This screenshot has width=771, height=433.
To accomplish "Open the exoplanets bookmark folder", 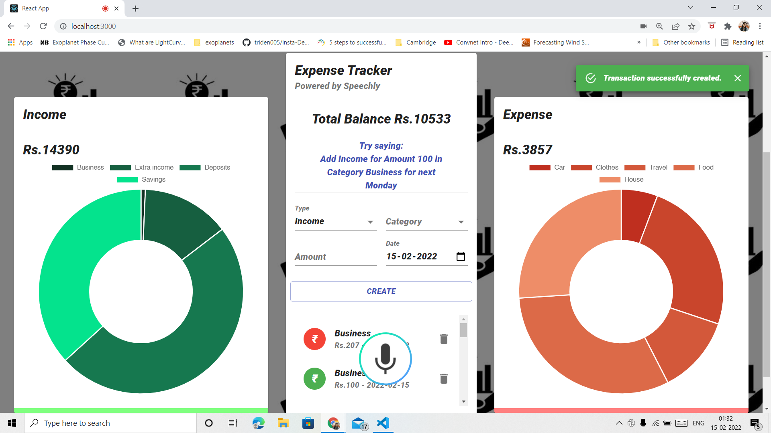I will tap(214, 42).
